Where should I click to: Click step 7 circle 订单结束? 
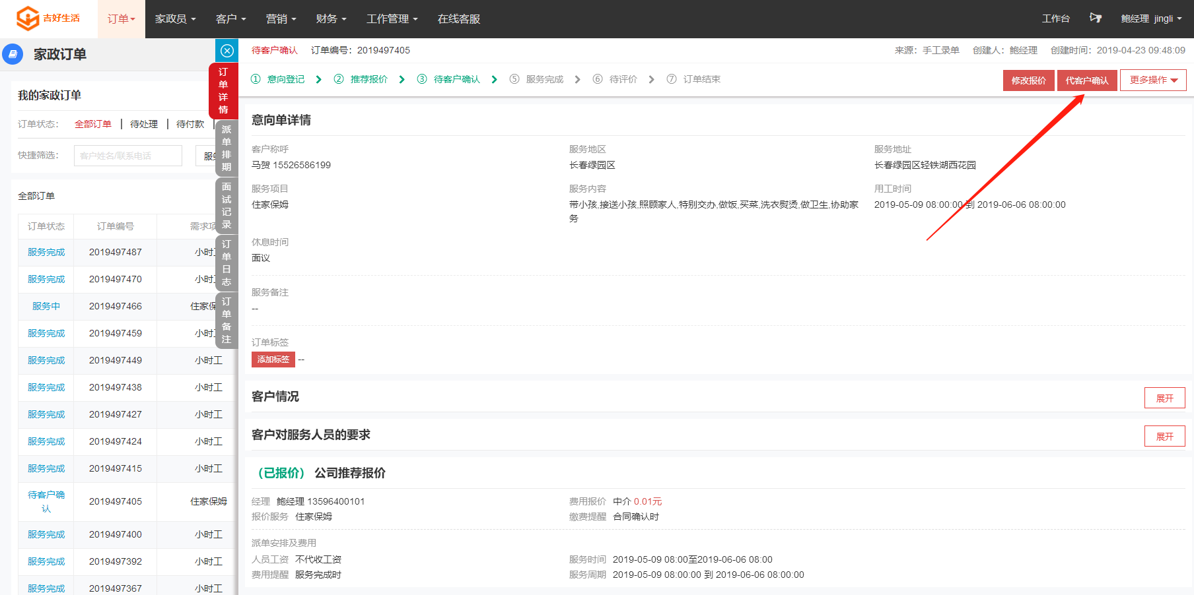(x=672, y=79)
